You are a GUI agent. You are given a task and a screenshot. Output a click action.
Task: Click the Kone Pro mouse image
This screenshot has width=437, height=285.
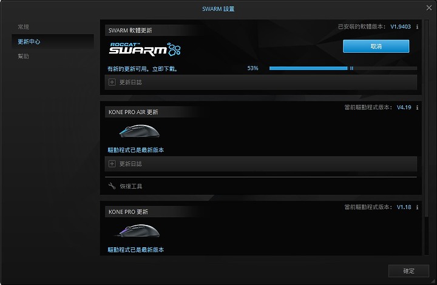click(x=138, y=230)
